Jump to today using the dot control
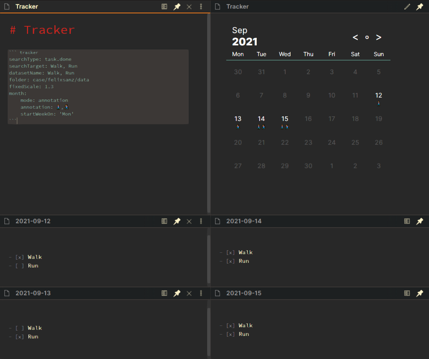 [367, 37]
